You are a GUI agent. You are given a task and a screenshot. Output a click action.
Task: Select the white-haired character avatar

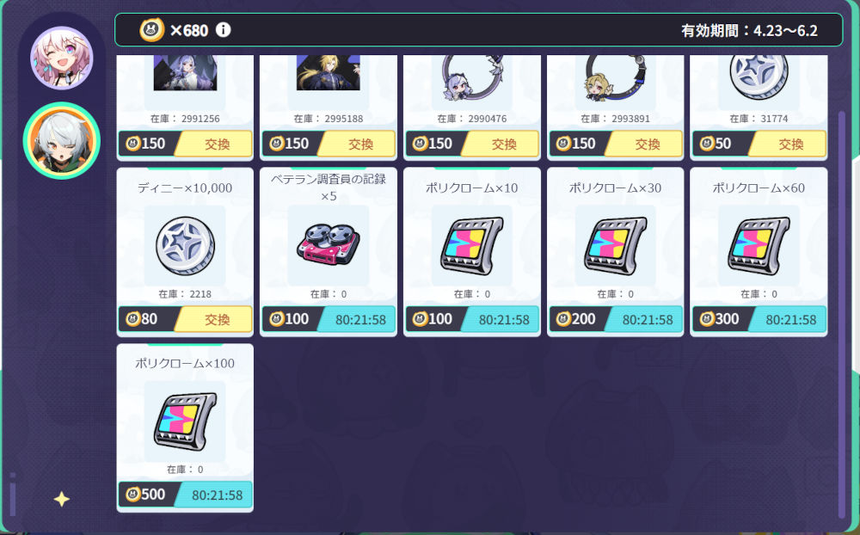tap(61, 140)
